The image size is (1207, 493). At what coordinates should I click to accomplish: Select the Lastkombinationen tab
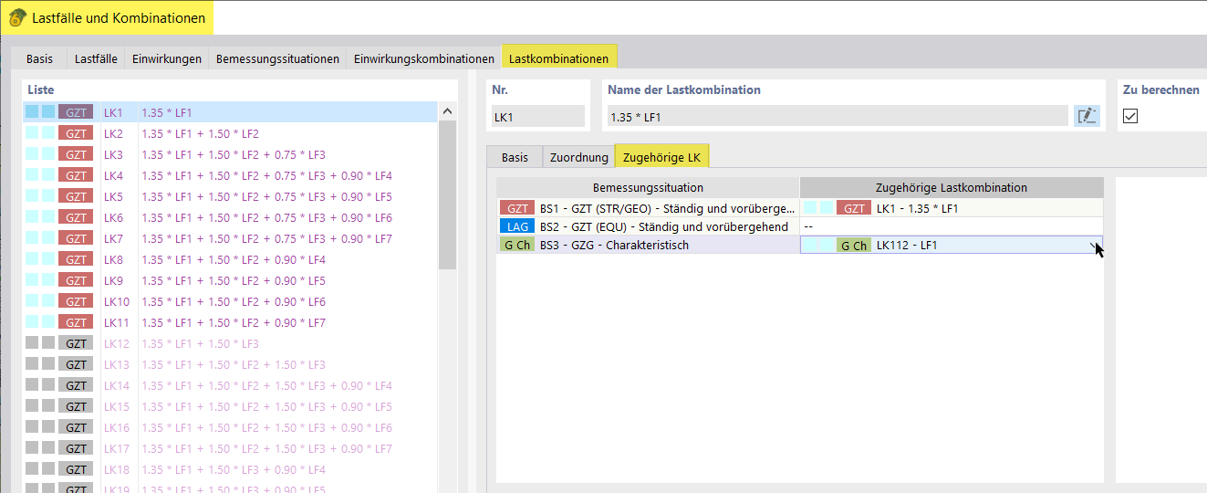point(559,57)
